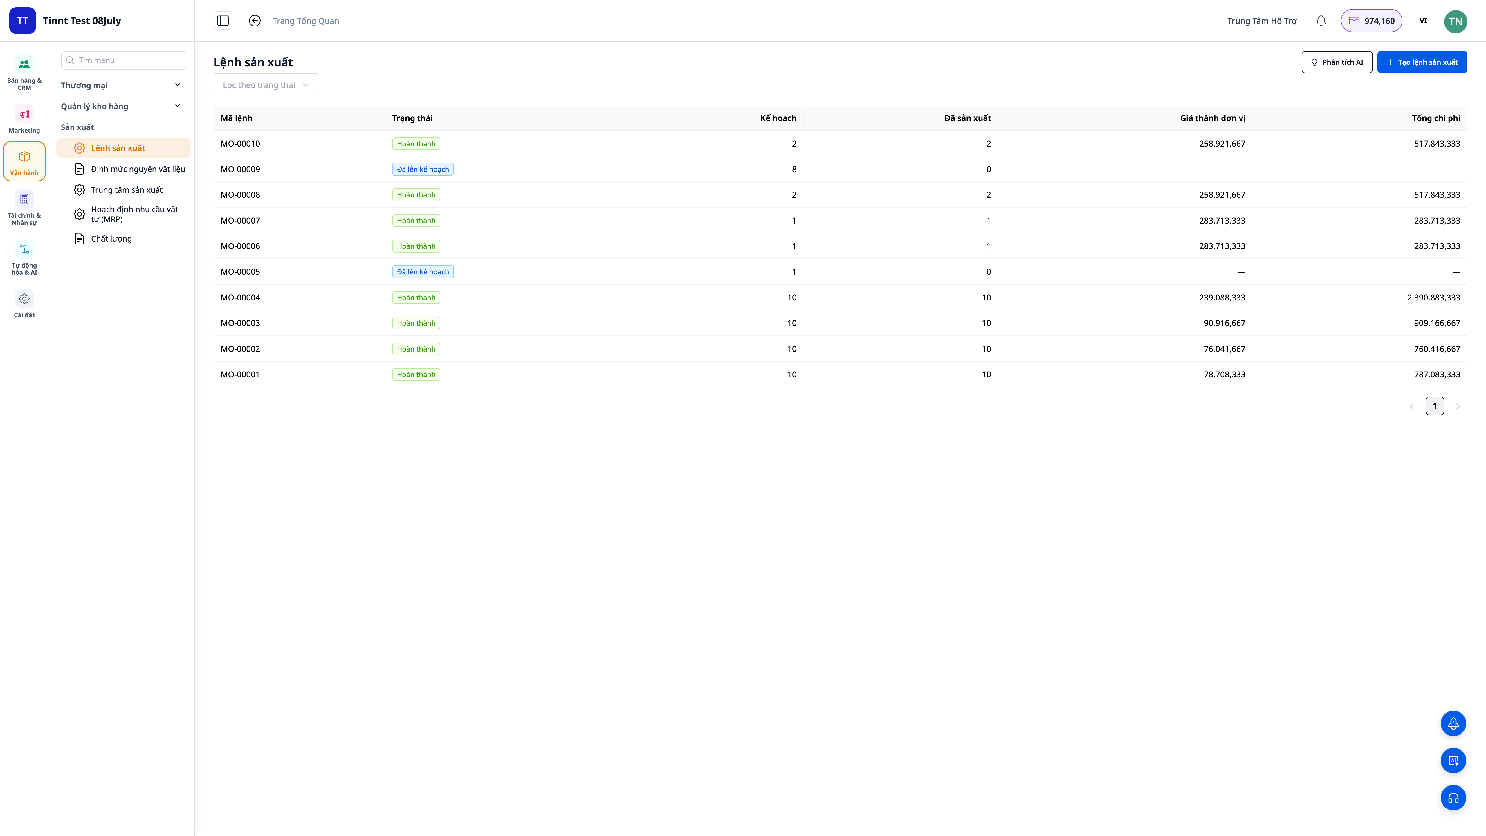Open order MO-00002
Image resolution: width=1486 pixels, height=836 pixels.
(x=240, y=349)
